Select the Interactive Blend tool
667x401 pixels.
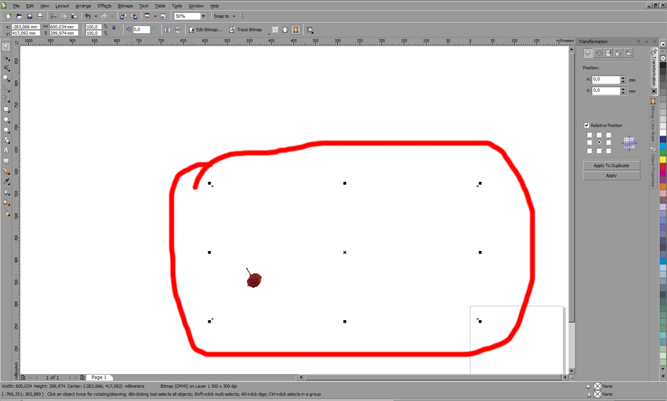click(6, 171)
